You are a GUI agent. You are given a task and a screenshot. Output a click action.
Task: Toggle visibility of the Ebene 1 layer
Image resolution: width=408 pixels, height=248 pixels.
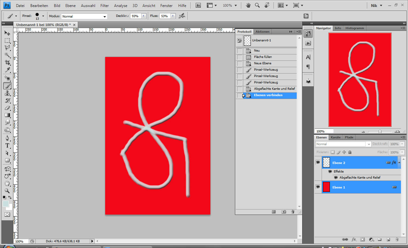coord(318,187)
